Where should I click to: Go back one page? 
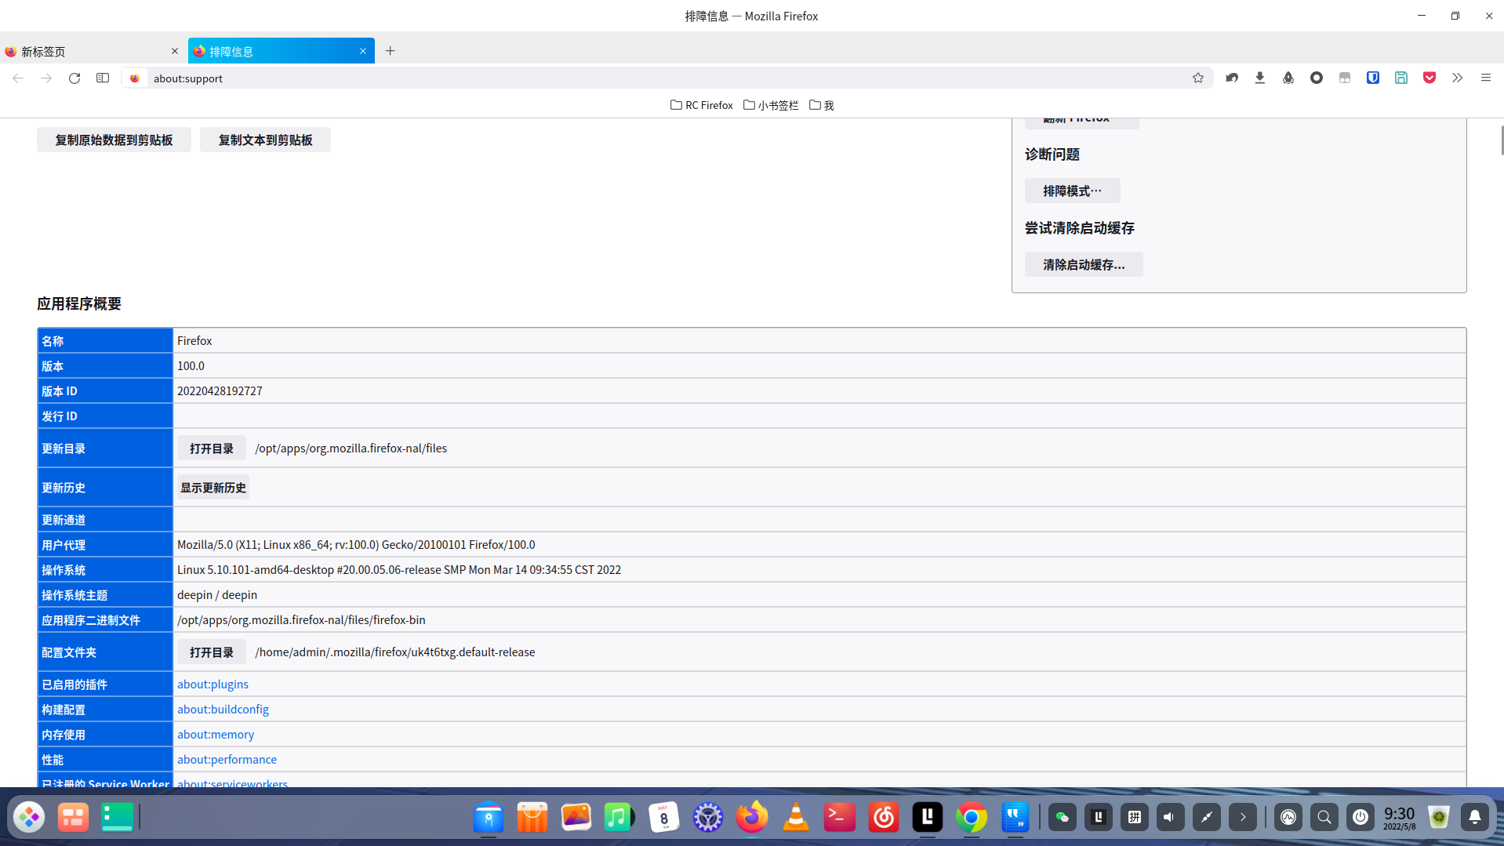coord(18,78)
